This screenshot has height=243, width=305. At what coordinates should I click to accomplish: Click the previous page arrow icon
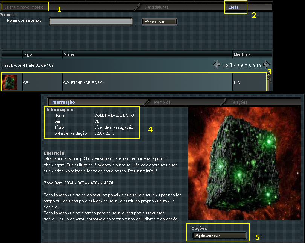217,65
